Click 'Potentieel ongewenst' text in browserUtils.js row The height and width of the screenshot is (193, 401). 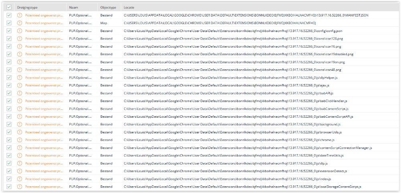(x=44, y=132)
